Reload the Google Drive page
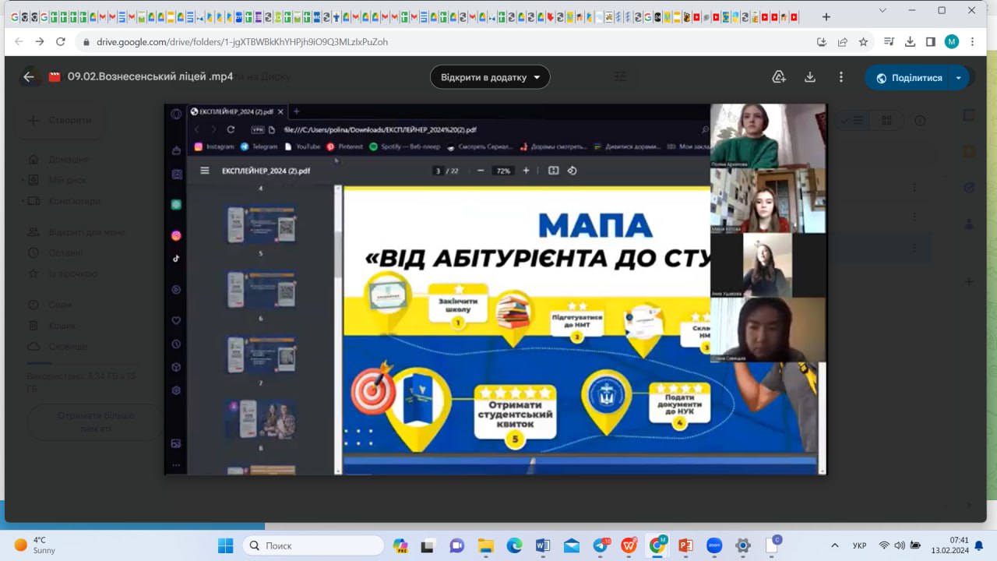The width and height of the screenshot is (997, 561). 61,42
